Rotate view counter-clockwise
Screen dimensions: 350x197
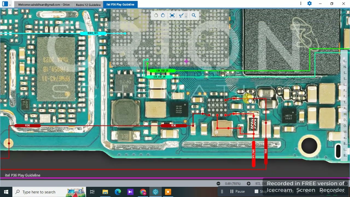click(x=156, y=15)
